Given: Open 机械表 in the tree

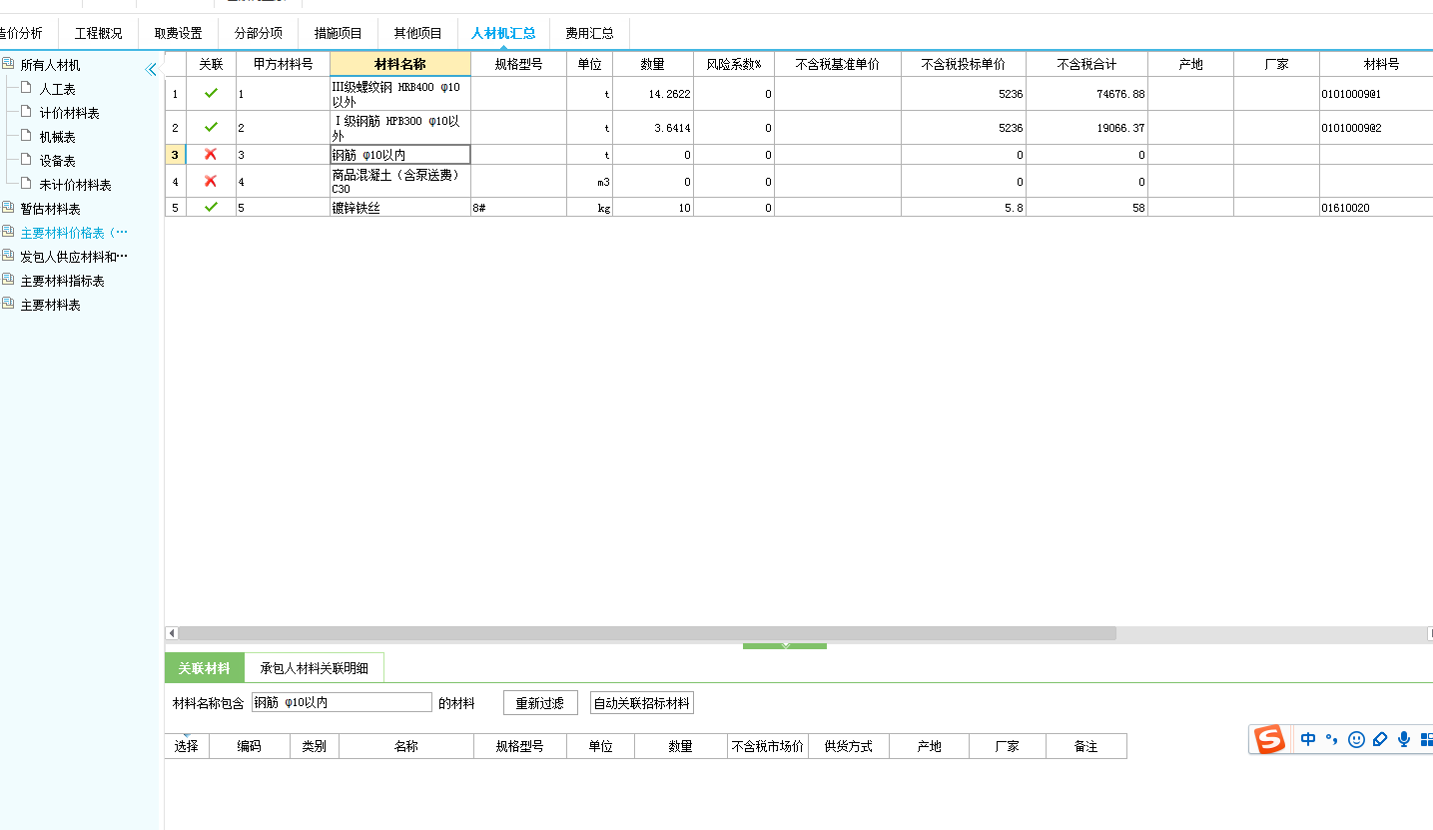Looking at the screenshot, I should [57, 137].
